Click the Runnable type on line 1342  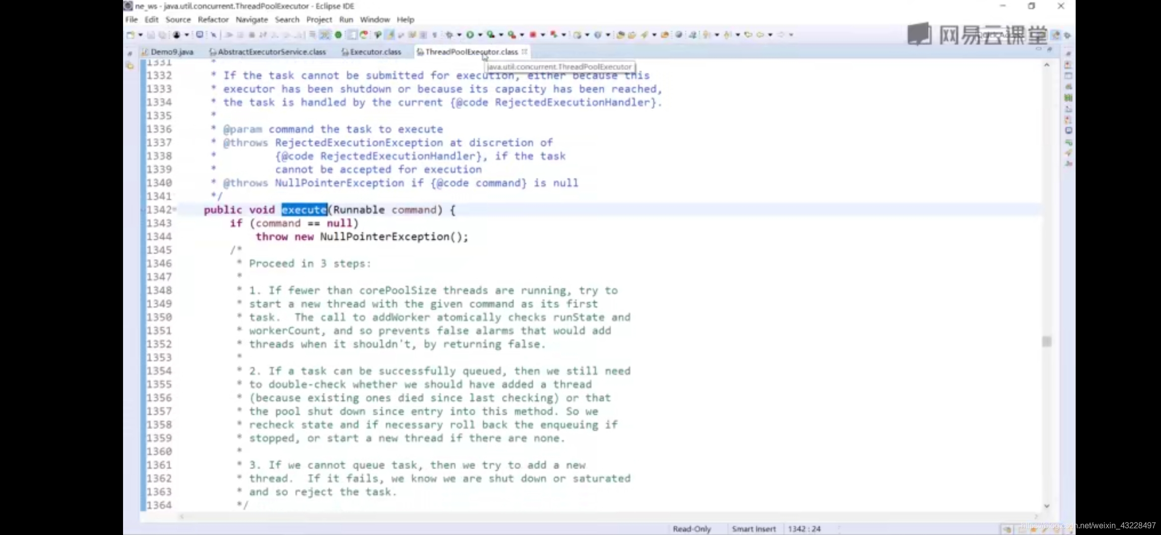click(x=359, y=210)
